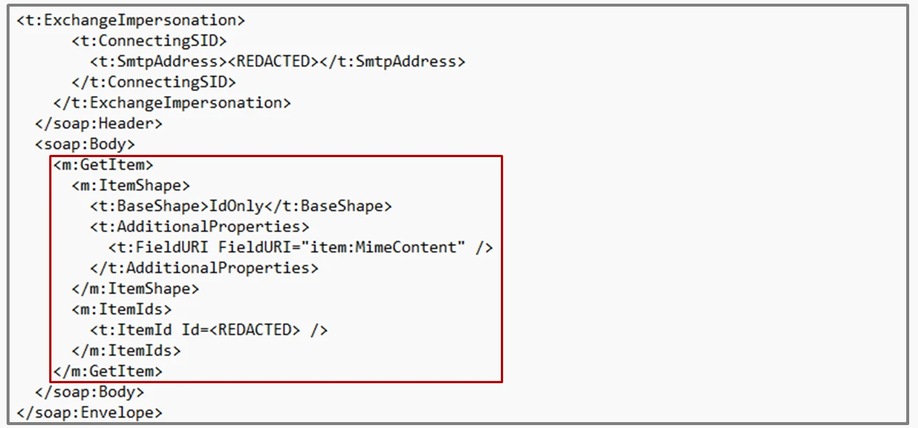The image size is (918, 428).
Task: Click the opening t:ExchangeImpersonation tag
Action: click(131, 20)
